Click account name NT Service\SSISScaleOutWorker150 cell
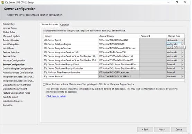The width and height of the screenshot is (192, 134). click(119, 60)
